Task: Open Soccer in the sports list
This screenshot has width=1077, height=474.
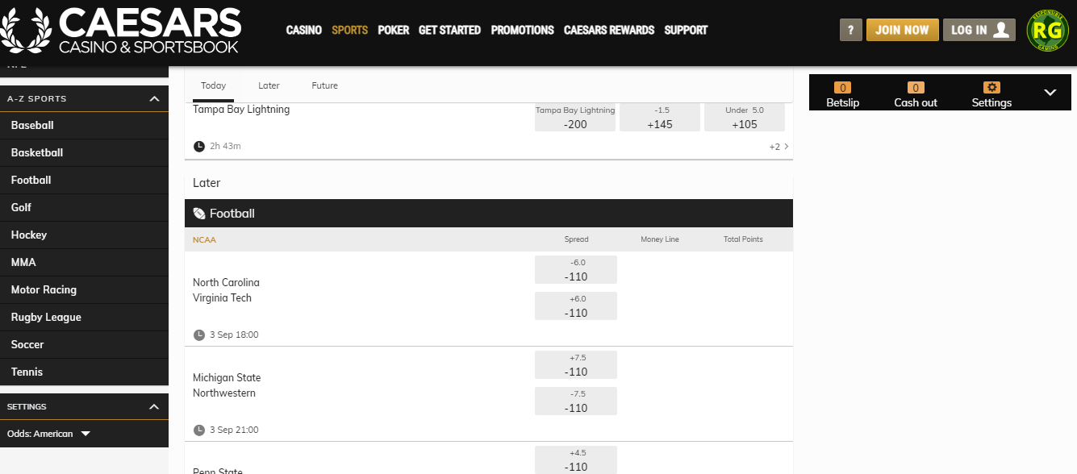Action: 84,345
